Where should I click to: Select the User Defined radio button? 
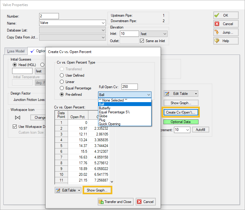[62, 75]
